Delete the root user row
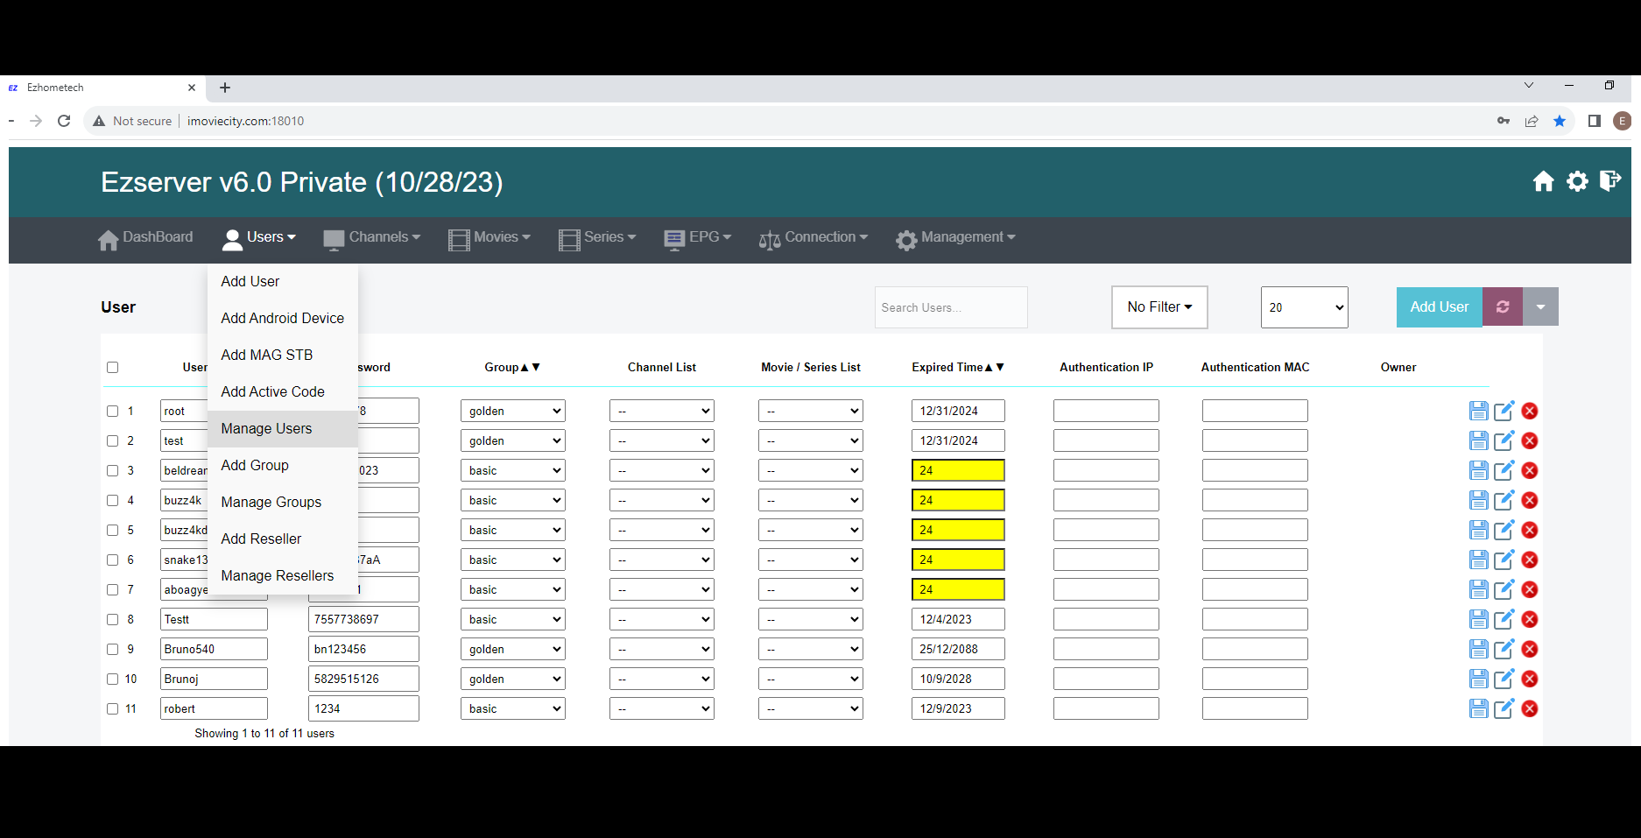The width and height of the screenshot is (1641, 838). tap(1530, 411)
